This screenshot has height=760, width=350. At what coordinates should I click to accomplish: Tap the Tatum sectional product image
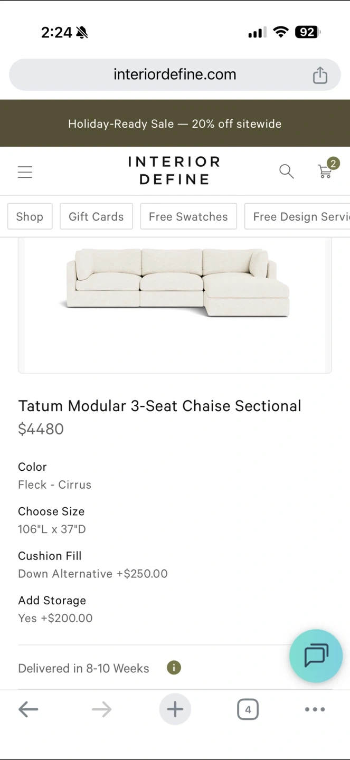tap(175, 282)
